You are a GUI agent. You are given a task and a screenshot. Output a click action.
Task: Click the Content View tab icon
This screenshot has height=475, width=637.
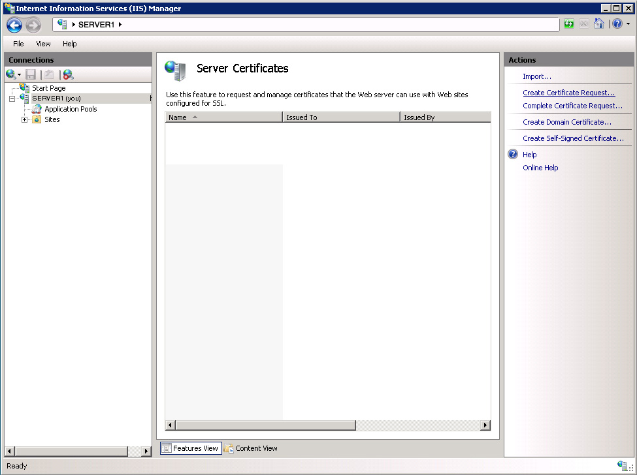(229, 448)
